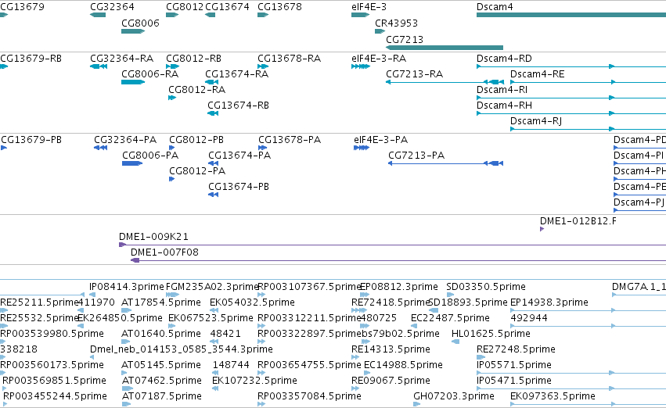Select the Dscam4 gene label
The height and width of the screenshot is (408, 666).
(495, 7)
